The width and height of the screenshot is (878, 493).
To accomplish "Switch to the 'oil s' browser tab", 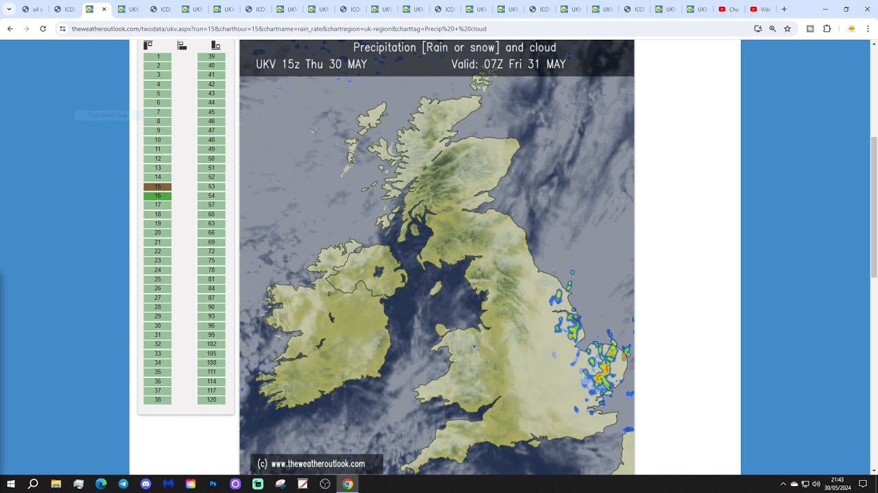I will coord(33,10).
